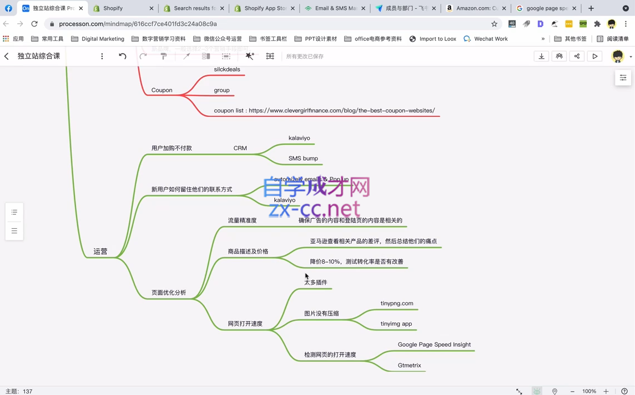
Task: Select the 运营 node
Action: coord(100,252)
